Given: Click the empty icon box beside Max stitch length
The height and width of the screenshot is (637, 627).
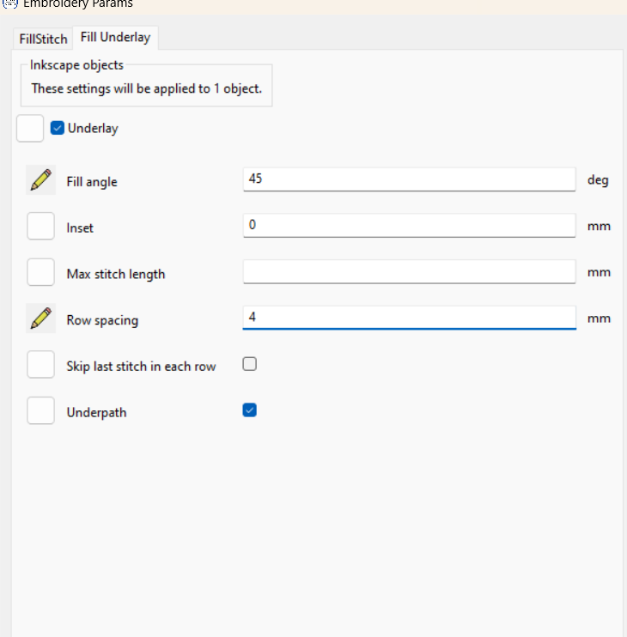Looking at the screenshot, I should click(x=40, y=272).
